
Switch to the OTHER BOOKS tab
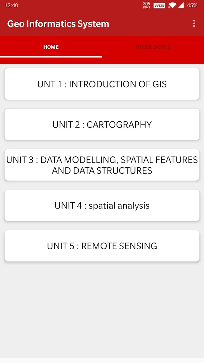tap(153, 47)
